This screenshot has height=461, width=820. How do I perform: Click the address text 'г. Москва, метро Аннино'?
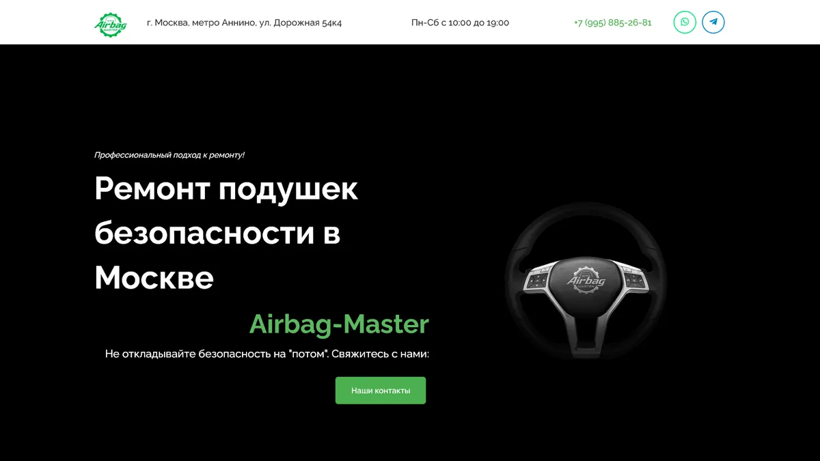click(x=202, y=23)
